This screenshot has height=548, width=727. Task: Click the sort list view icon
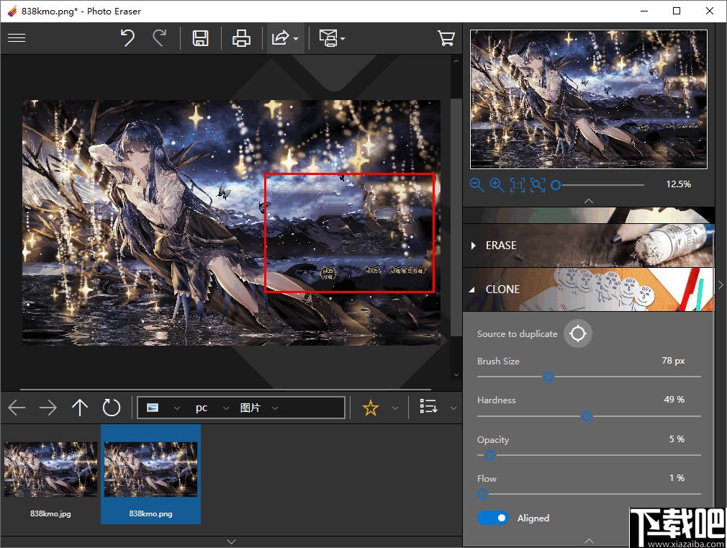tap(428, 406)
